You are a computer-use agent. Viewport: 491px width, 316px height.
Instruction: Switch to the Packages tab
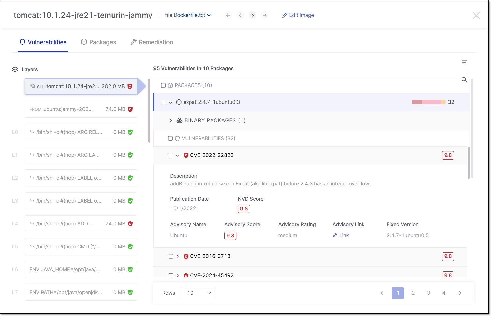(x=99, y=42)
